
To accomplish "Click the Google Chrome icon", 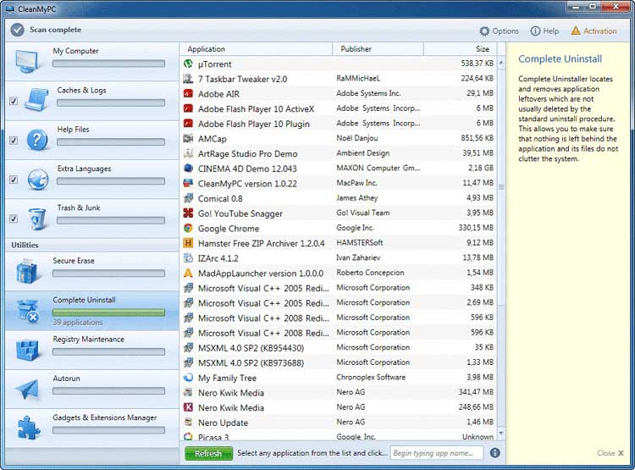I will (188, 228).
